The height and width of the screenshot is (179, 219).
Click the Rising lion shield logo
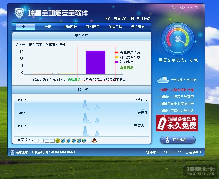[x=19, y=13]
